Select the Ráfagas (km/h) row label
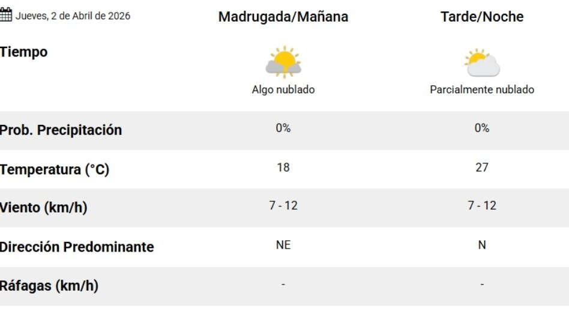 49,286
